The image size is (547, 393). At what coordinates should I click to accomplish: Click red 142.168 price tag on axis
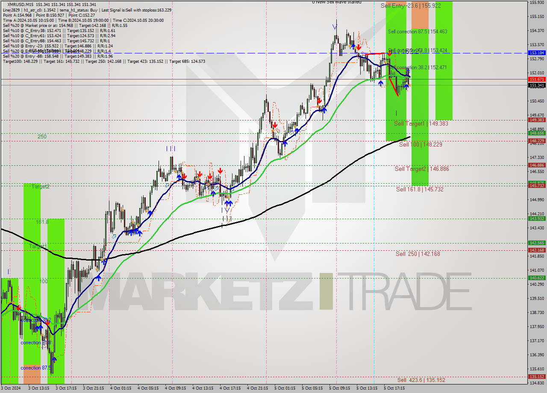(x=537, y=250)
